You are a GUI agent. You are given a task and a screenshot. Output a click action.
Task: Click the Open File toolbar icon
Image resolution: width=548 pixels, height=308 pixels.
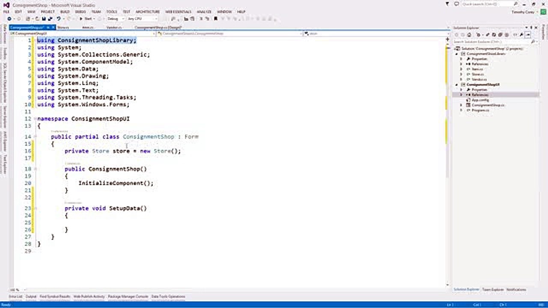(x=37, y=19)
